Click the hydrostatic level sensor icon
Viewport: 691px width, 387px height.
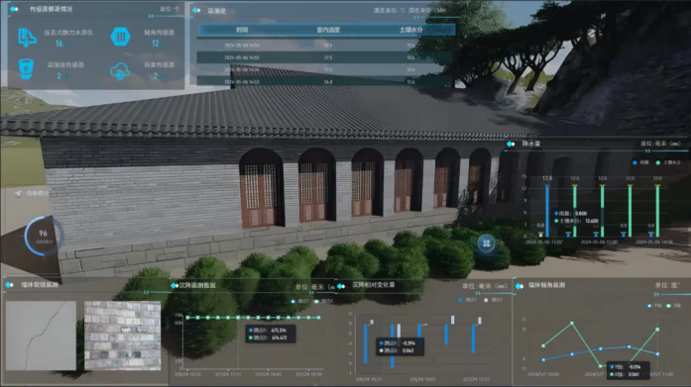tap(27, 38)
